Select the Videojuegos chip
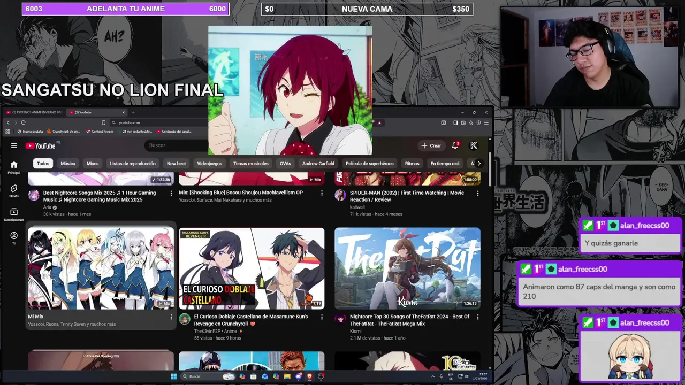The width and height of the screenshot is (685, 385). pos(209,164)
